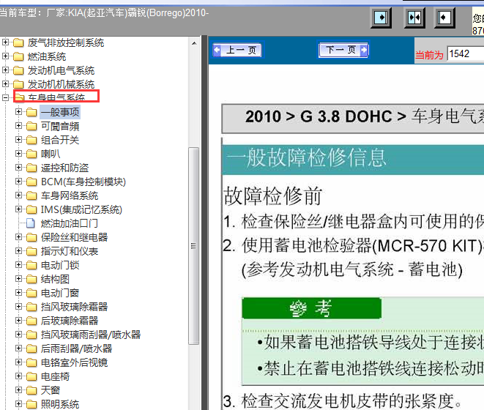484x410 pixels.
Task: Expand the 组合开关 subfolder node
Action: pos(19,140)
